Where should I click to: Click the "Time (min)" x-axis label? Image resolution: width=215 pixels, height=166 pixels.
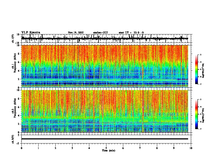(x=109, y=151)
